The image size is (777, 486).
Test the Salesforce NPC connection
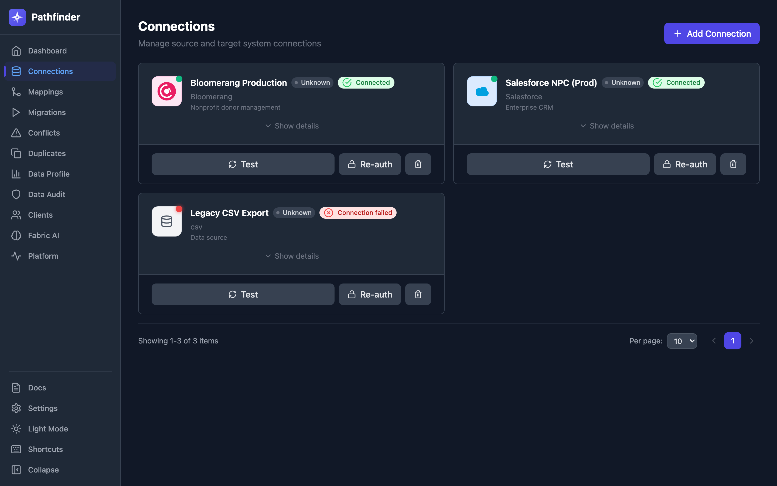558,164
